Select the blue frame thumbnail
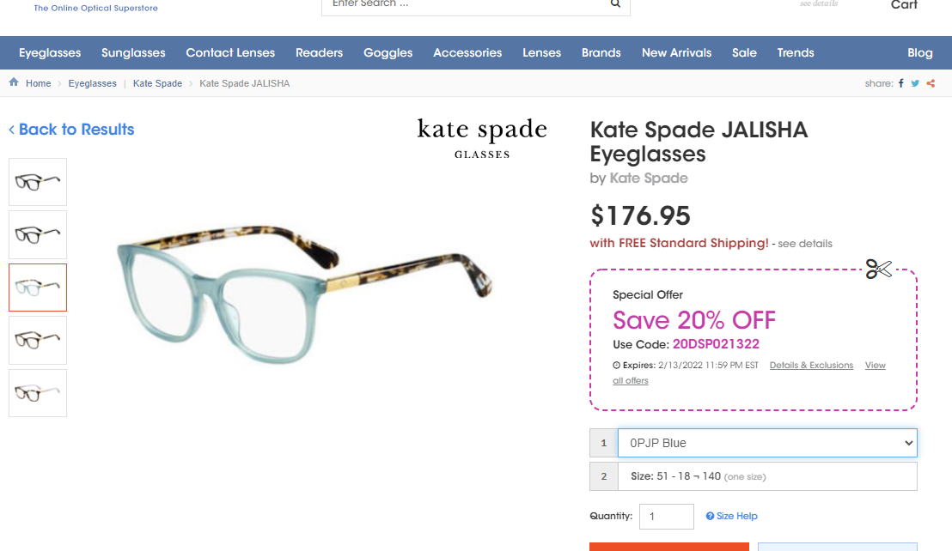 pos(38,288)
